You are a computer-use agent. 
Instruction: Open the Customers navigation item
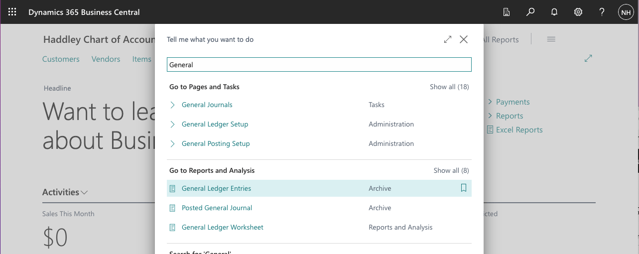click(x=61, y=59)
